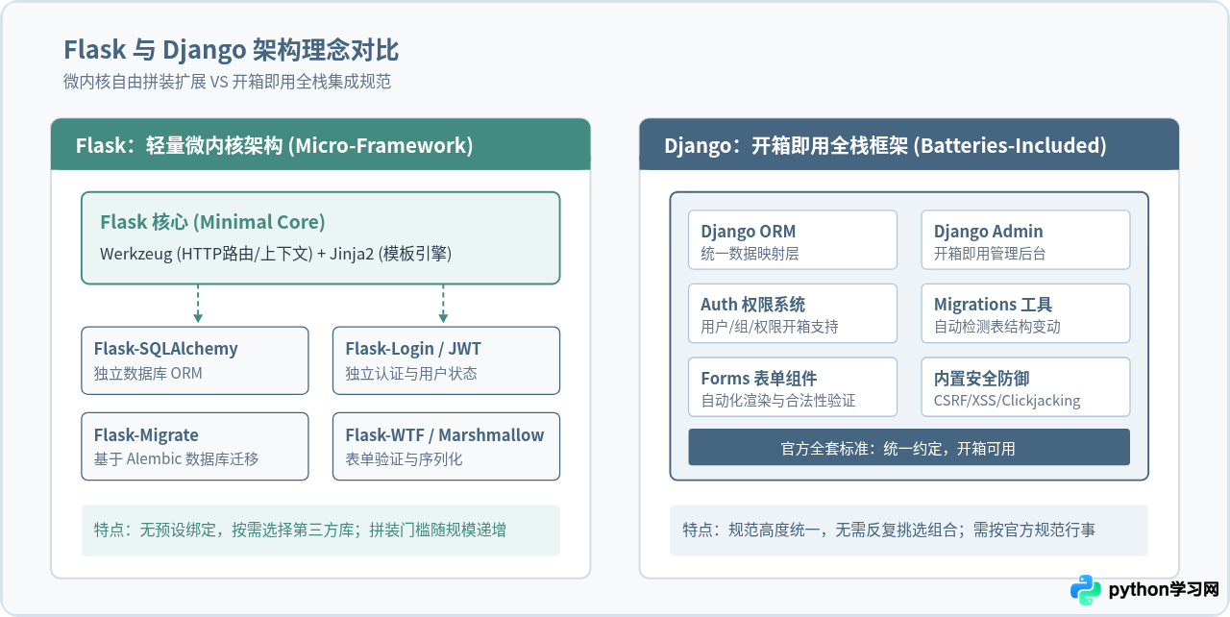Click subtitle "微内核自由拼装扩展 VS 开箱即用全栈集成规范"
Screen dimensions: 1230x617
[227, 82]
